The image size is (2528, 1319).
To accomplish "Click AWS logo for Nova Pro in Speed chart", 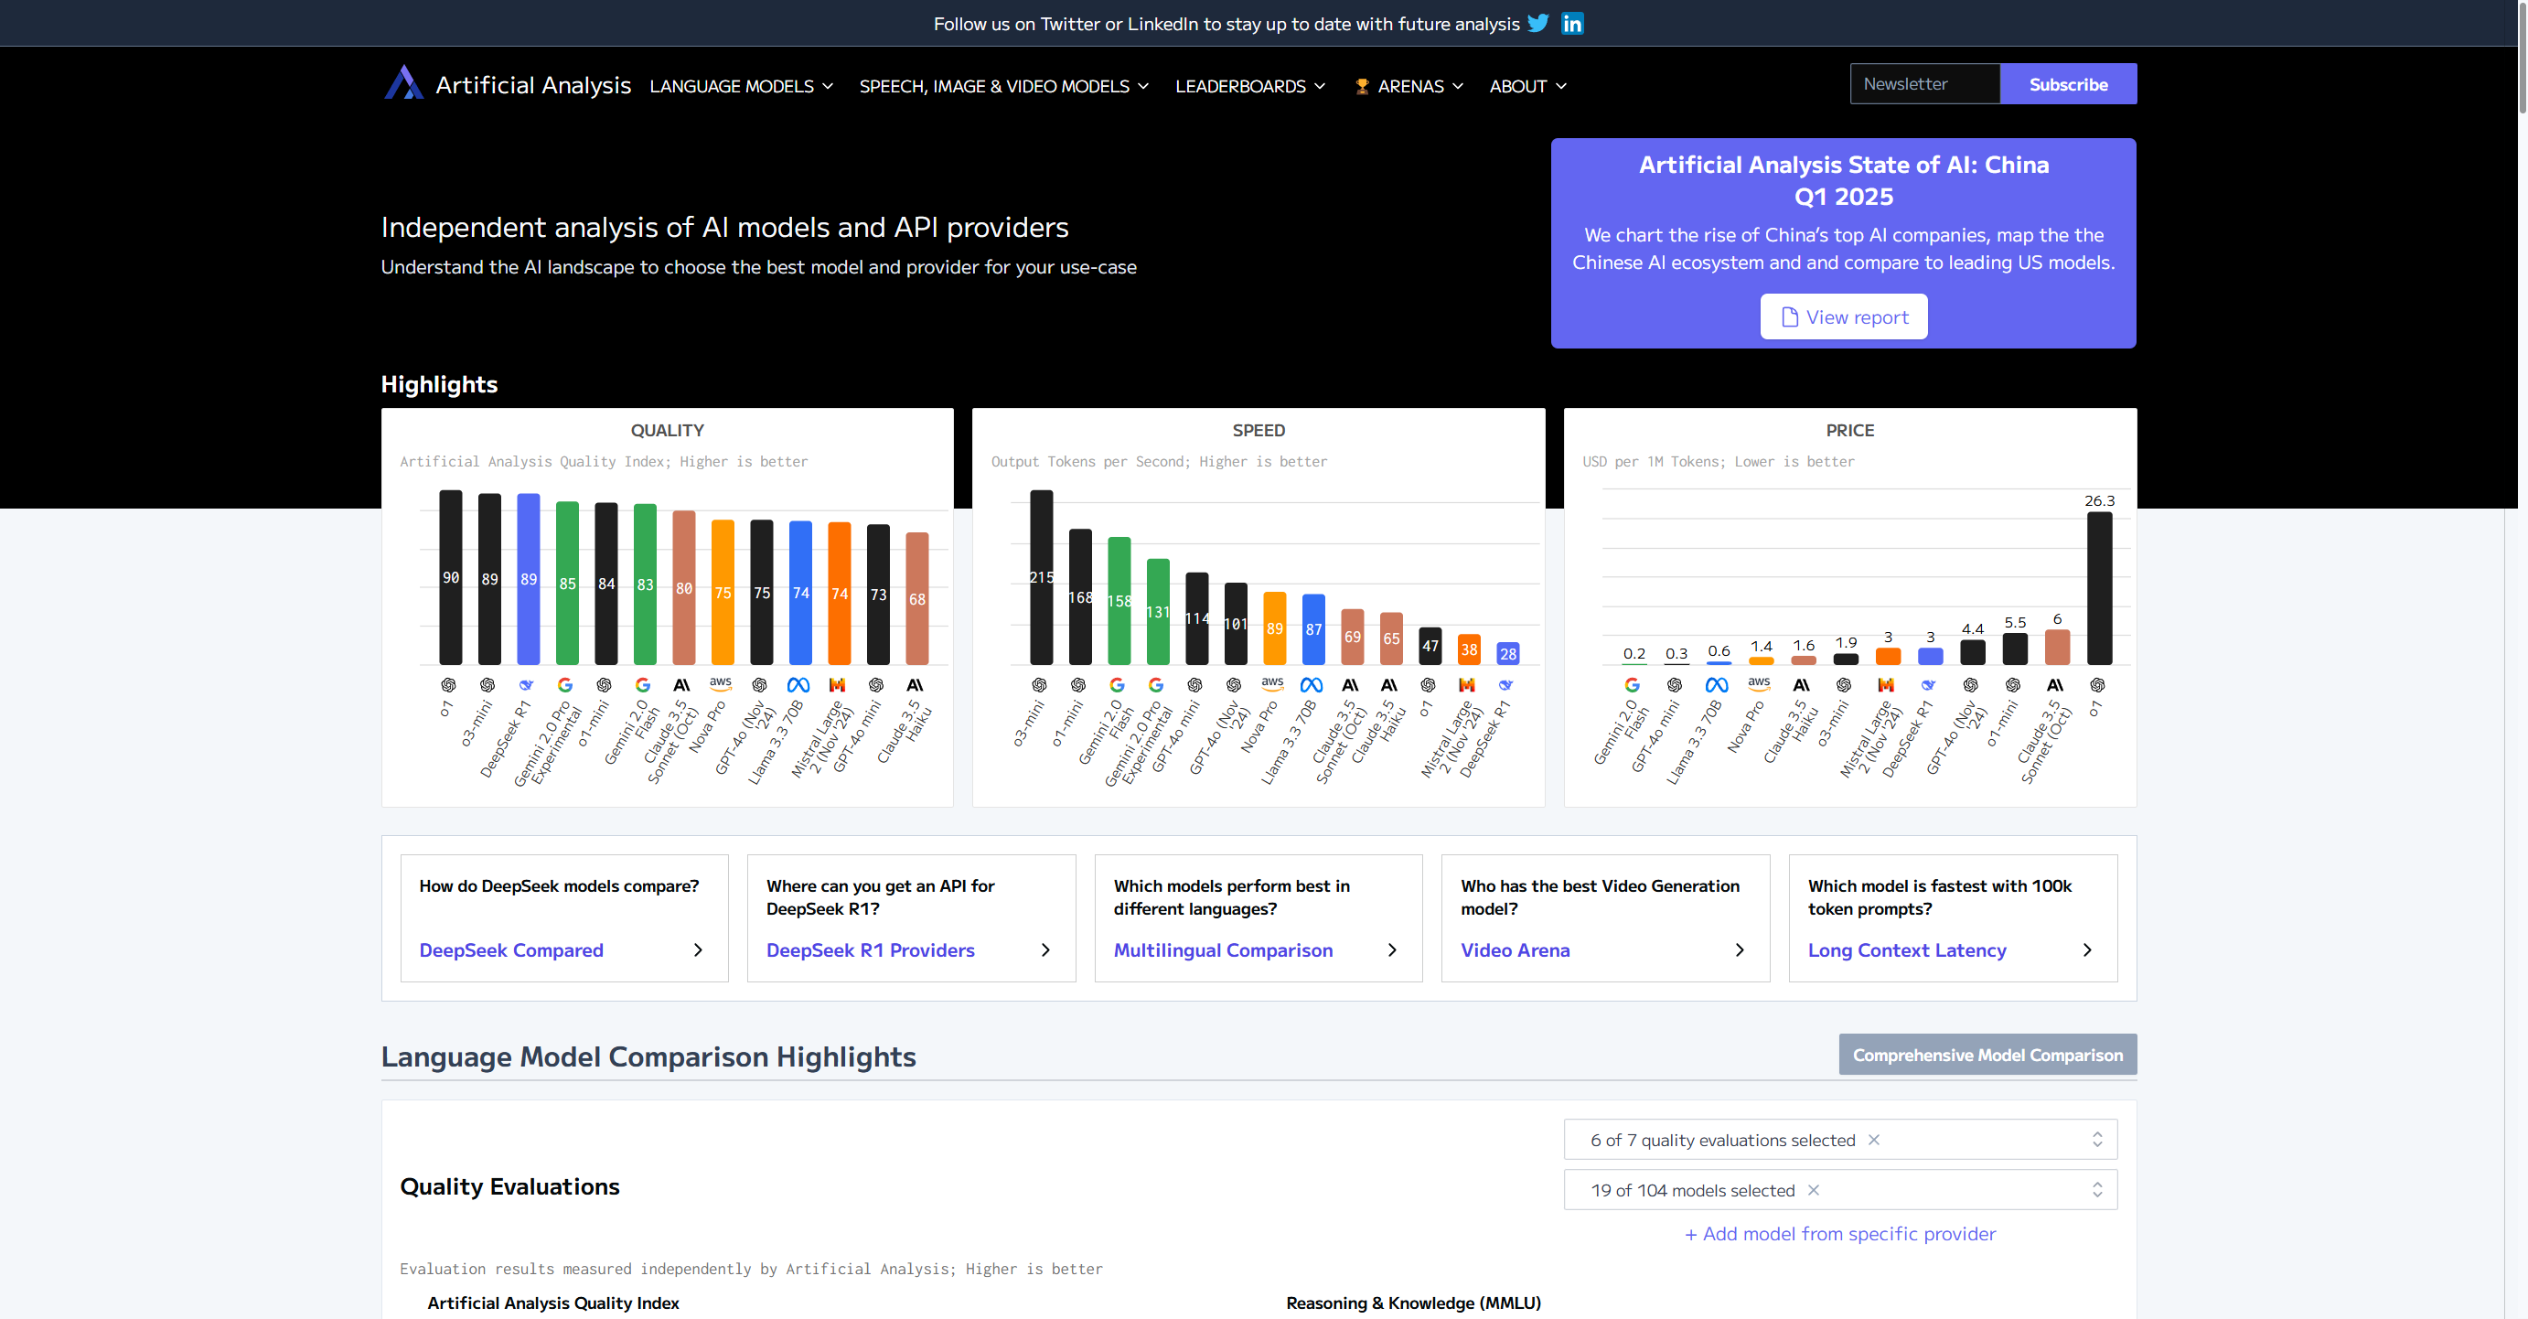I will pos(1273,682).
